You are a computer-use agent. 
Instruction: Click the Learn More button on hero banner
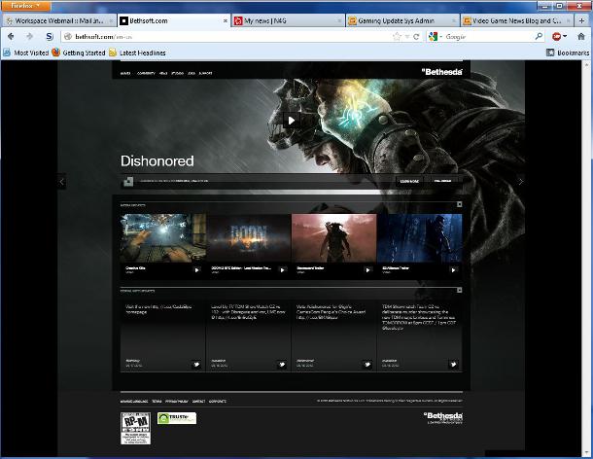tap(409, 181)
